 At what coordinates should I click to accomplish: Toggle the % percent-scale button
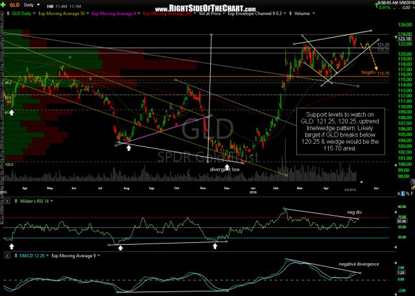click(x=407, y=194)
